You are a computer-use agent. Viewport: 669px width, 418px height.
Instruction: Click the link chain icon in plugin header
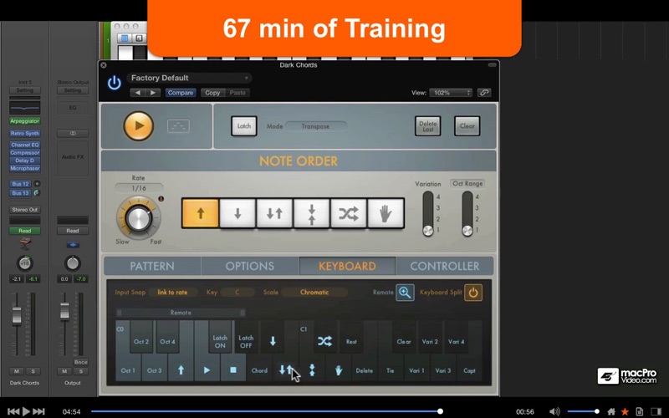pyautogui.click(x=484, y=93)
